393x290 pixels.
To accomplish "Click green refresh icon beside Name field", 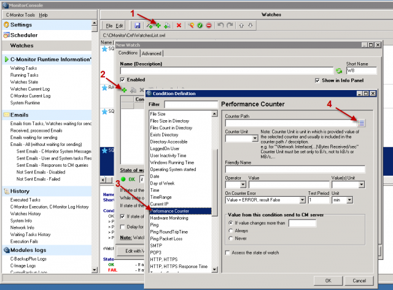I will click(339, 71).
